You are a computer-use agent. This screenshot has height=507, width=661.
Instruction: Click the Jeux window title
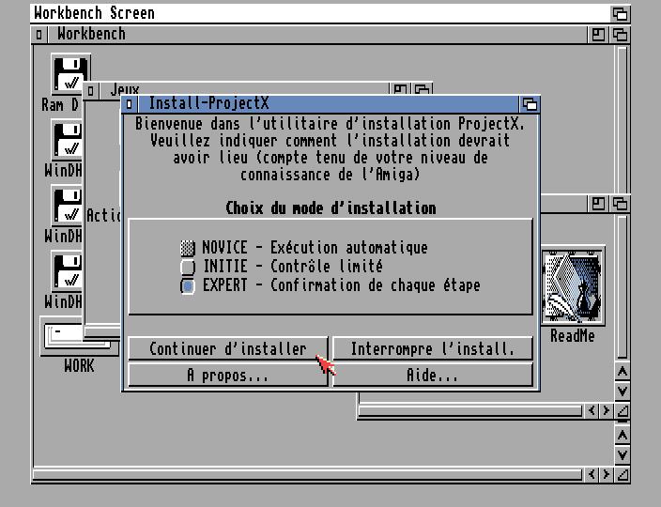125,90
